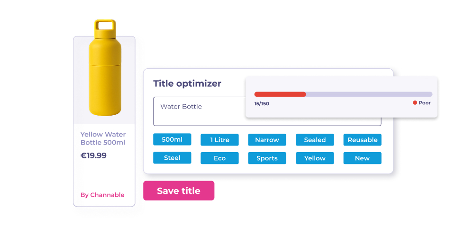Viewport: 474px width, 237px height.
Task: Click the By Channable link
Action: pyautogui.click(x=102, y=195)
